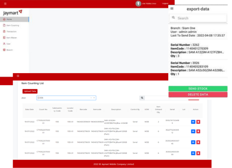The width and height of the screenshot is (232, 168).
Task: Click the Branch : Siam One text
Action: [183, 28]
